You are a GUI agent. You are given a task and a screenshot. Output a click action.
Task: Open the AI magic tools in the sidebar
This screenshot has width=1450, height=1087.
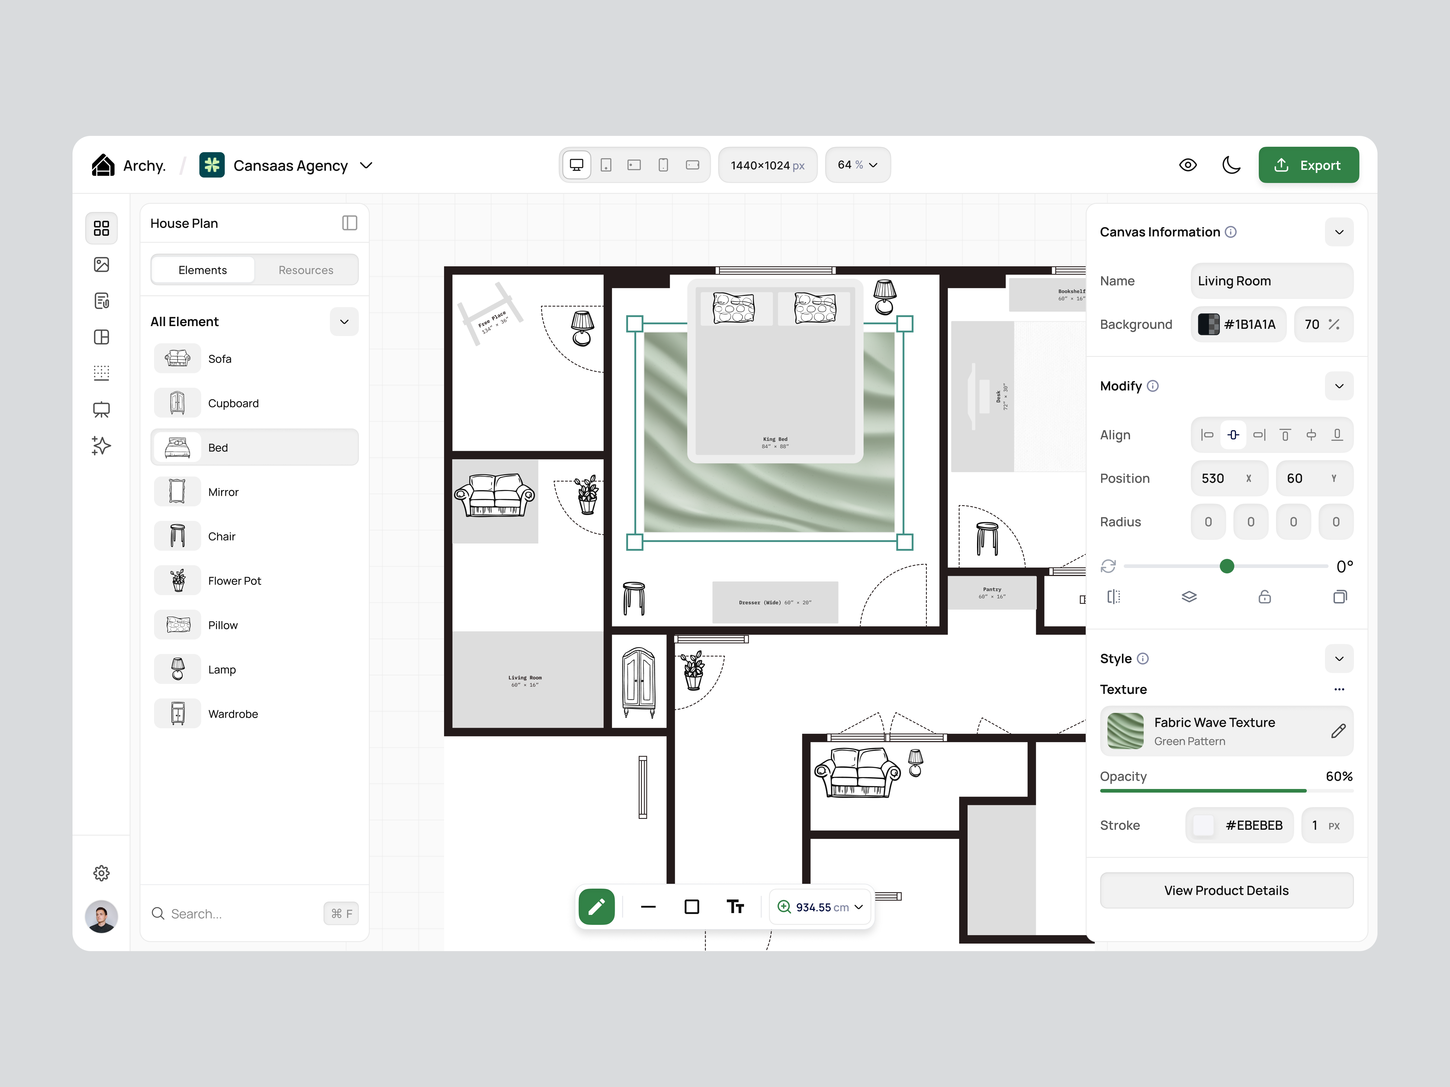[101, 446]
